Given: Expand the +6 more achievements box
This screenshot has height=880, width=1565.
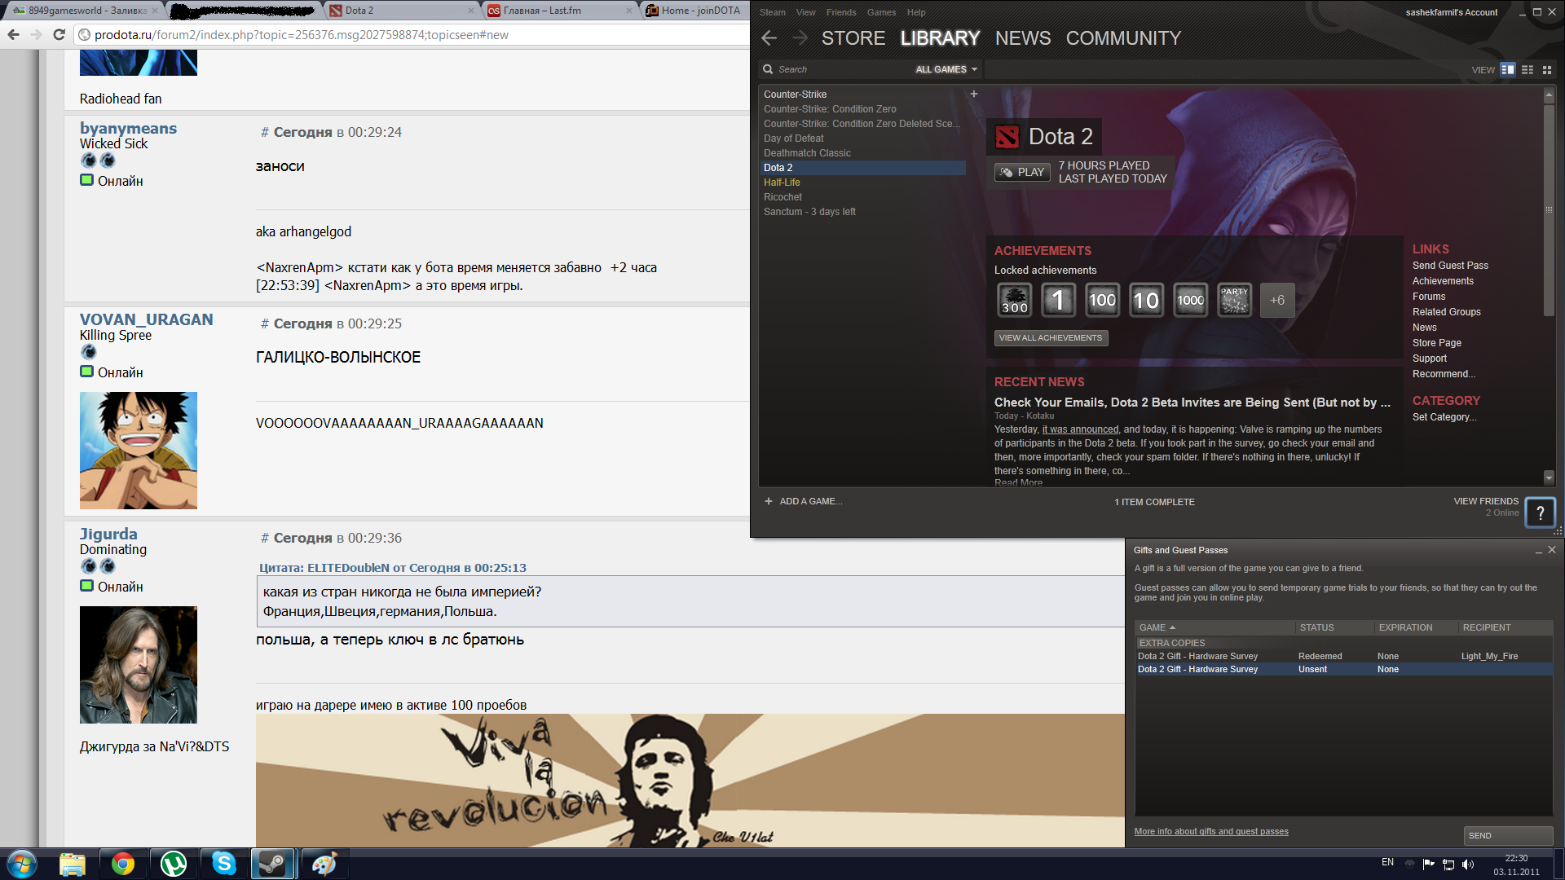Looking at the screenshot, I should [x=1276, y=301].
